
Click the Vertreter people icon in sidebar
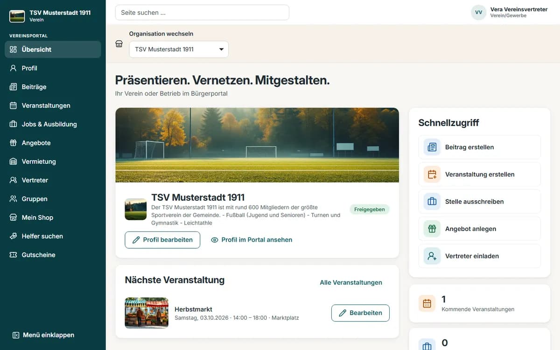tap(13, 180)
